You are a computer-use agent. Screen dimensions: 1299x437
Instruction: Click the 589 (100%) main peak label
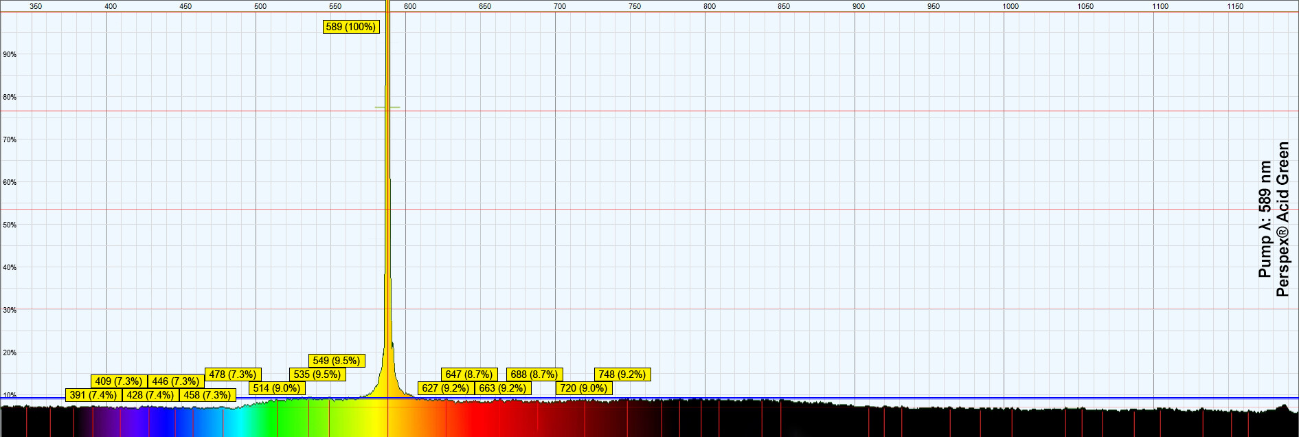(x=351, y=27)
